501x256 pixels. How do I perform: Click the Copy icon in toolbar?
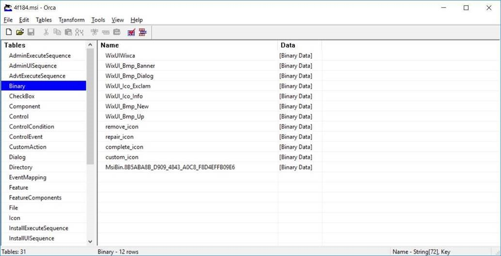coord(57,32)
